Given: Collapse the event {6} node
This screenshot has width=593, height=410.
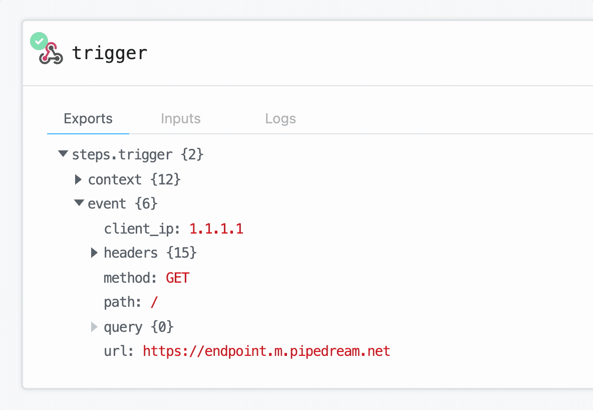Looking at the screenshot, I should [x=79, y=203].
